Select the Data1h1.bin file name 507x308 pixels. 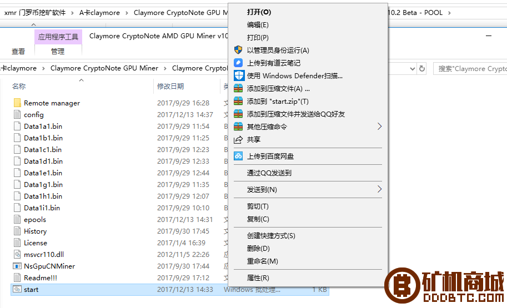(x=43, y=196)
